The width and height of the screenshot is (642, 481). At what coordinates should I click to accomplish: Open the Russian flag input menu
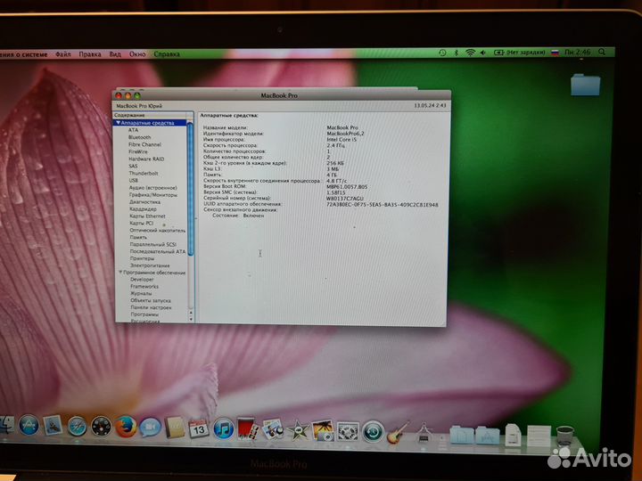click(555, 53)
